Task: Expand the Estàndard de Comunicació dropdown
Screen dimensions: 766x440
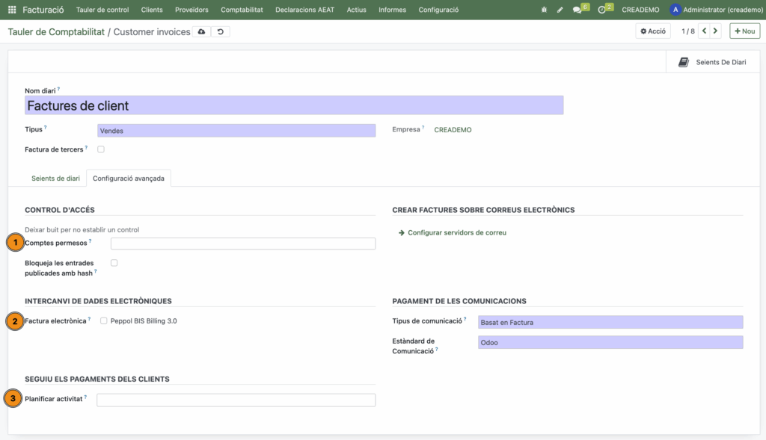Action: click(610, 342)
